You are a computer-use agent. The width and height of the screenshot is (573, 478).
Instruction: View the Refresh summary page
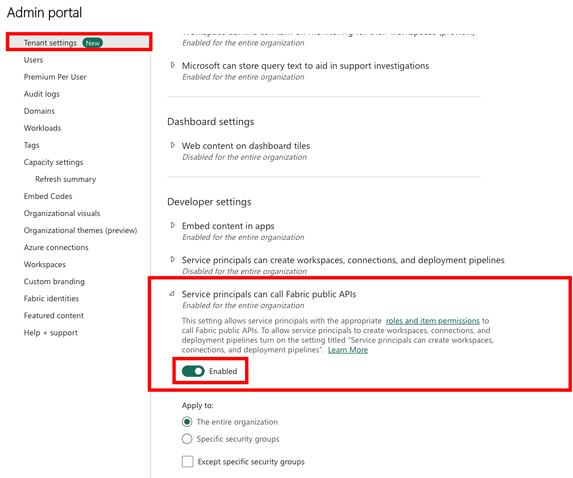65,179
